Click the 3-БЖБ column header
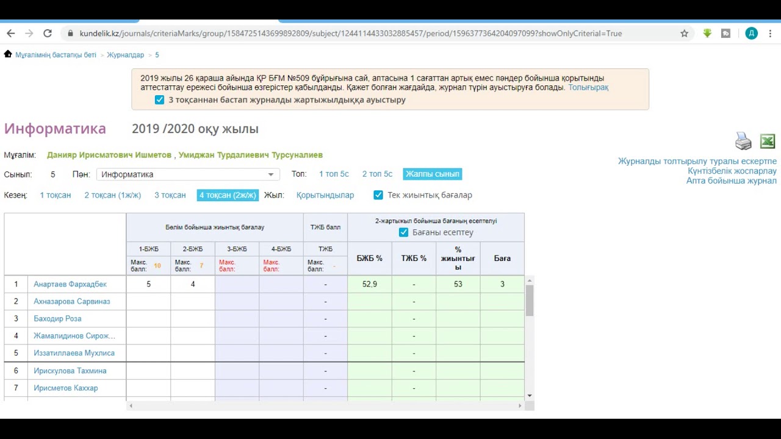Screen dimensions: 781x439 237,249
